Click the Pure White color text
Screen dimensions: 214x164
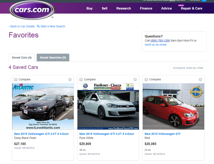tap(86, 138)
